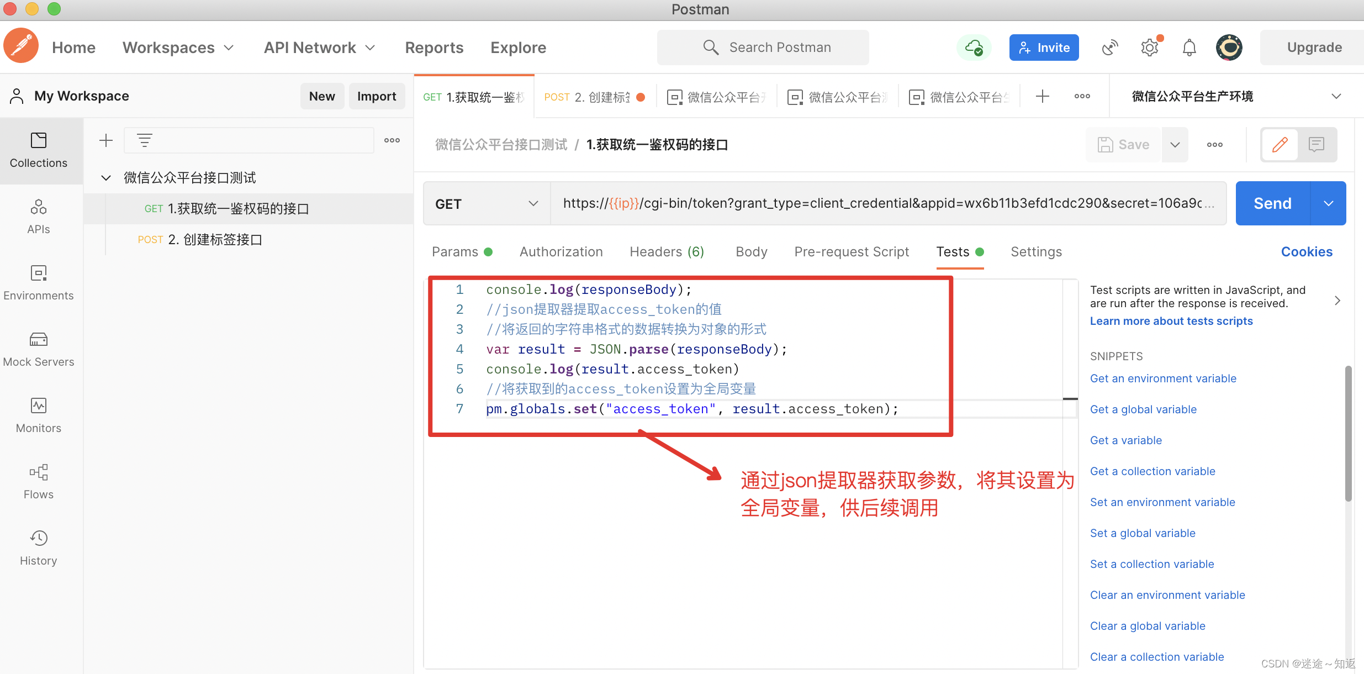Open the History sidebar panel
1364x674 pixels.
click(38, 547)
